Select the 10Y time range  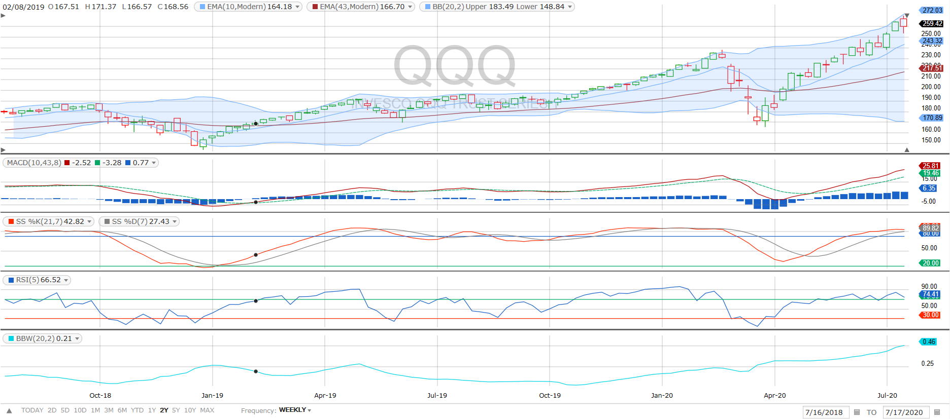tap(190, 410)
